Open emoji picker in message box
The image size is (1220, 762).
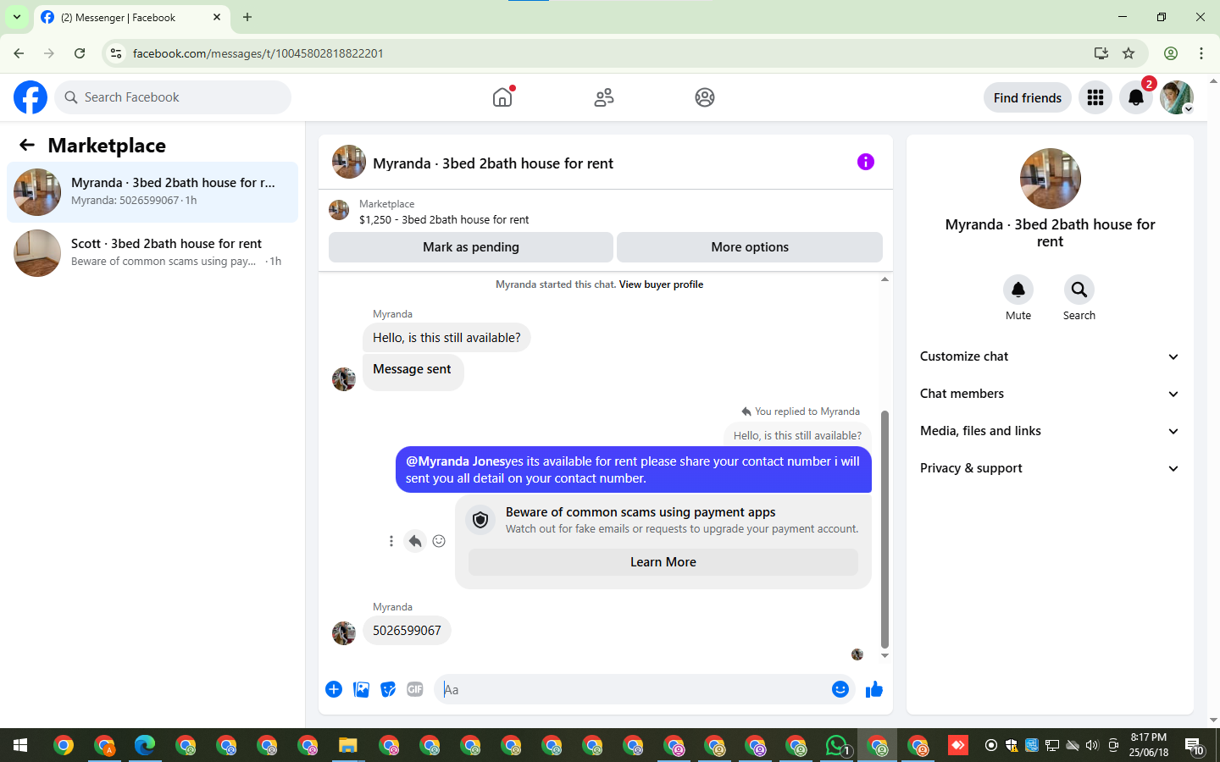(840, 689)
